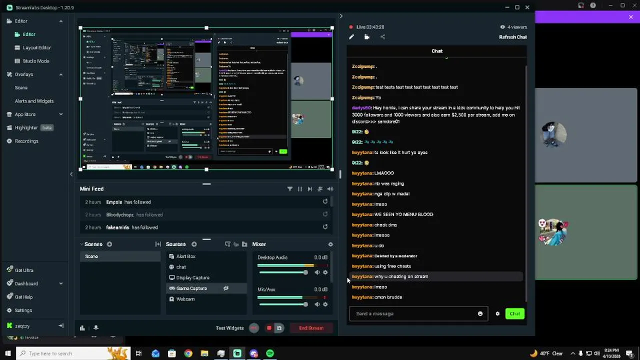Toggle visibility of Game Capture source
This screenshot has width=640, height=360.
(x=226, y=288)
